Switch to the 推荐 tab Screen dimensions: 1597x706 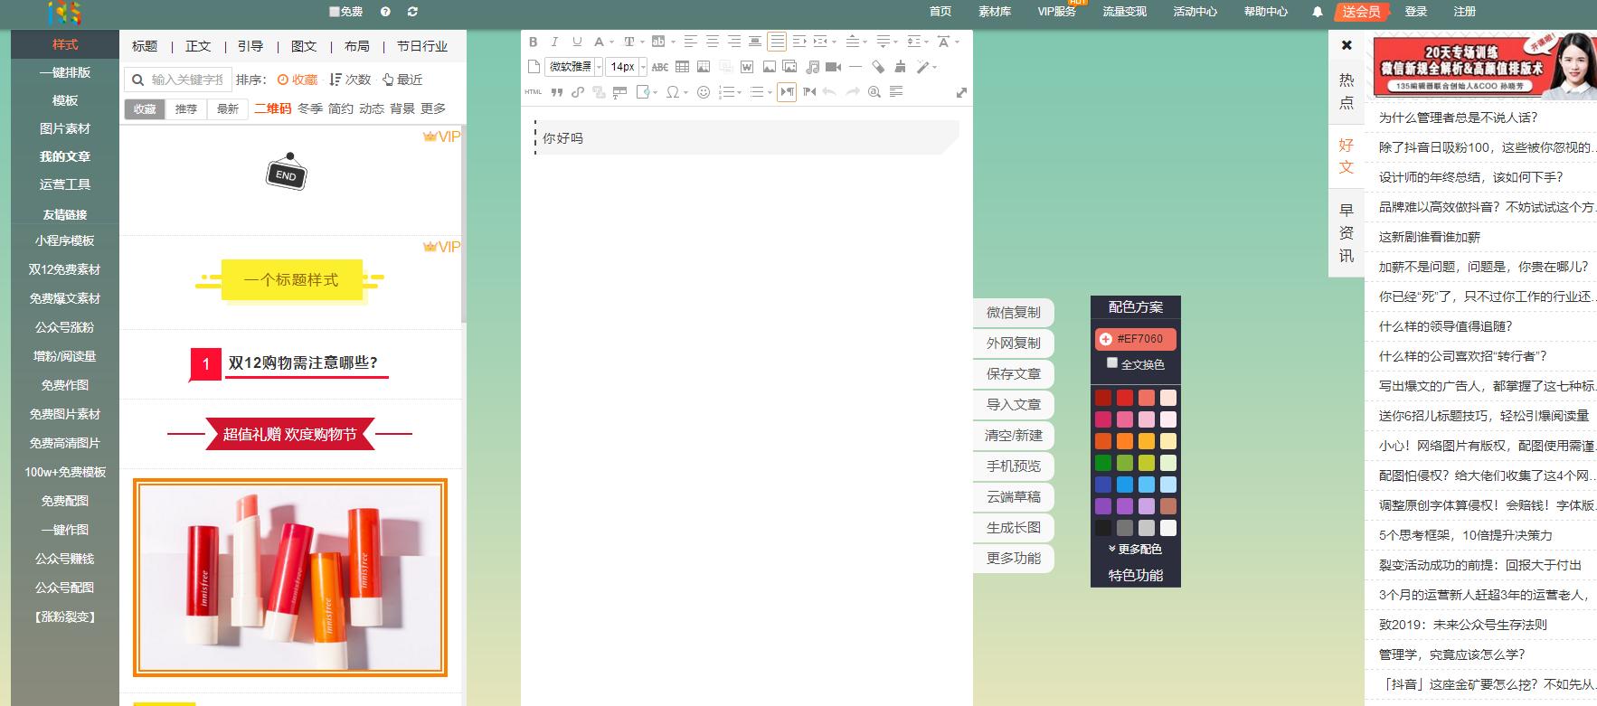coord(186,108)
